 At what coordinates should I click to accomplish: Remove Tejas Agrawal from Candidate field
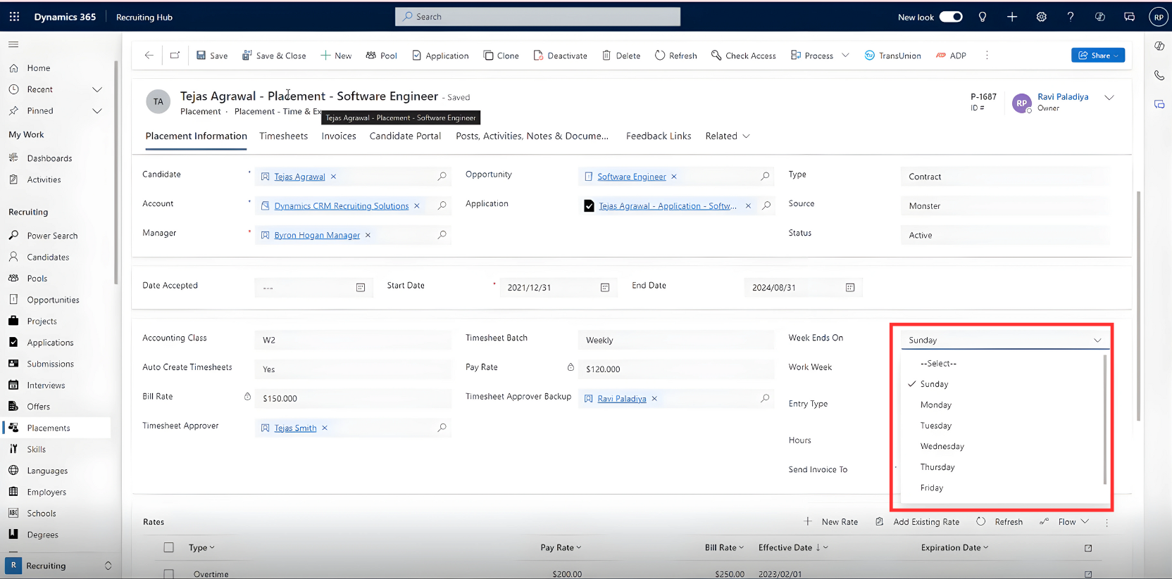pyautogui.click(x=333, y=177)
